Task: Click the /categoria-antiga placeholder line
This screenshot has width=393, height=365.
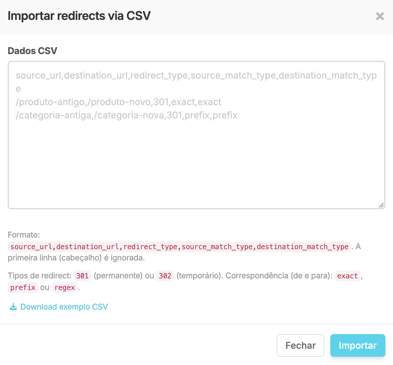Action: click(126, 115)
